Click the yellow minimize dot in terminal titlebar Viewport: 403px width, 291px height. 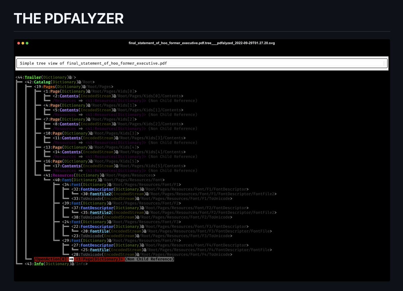[x=23, y=43]
